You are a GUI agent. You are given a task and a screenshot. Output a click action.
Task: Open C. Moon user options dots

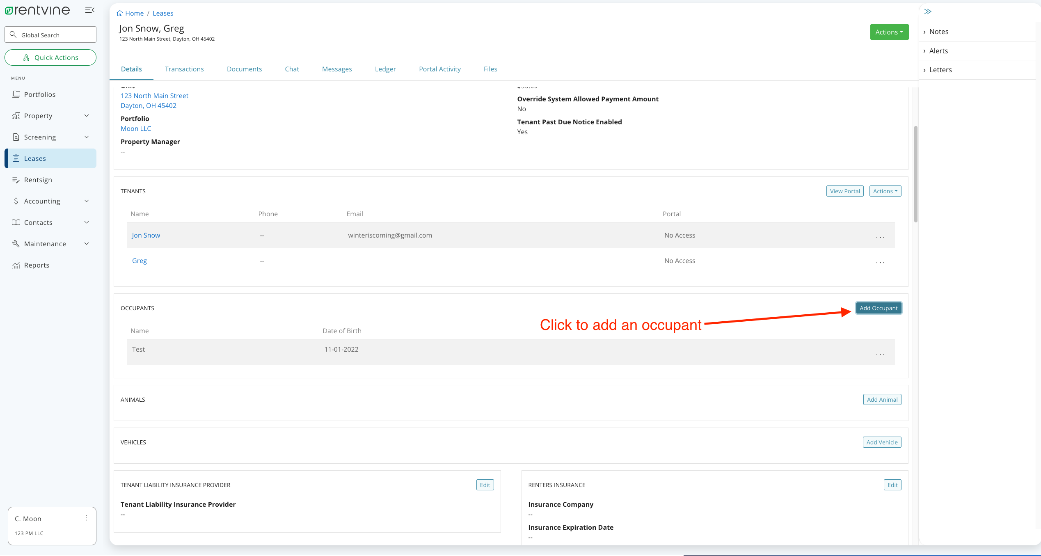(x=86, y=518)
